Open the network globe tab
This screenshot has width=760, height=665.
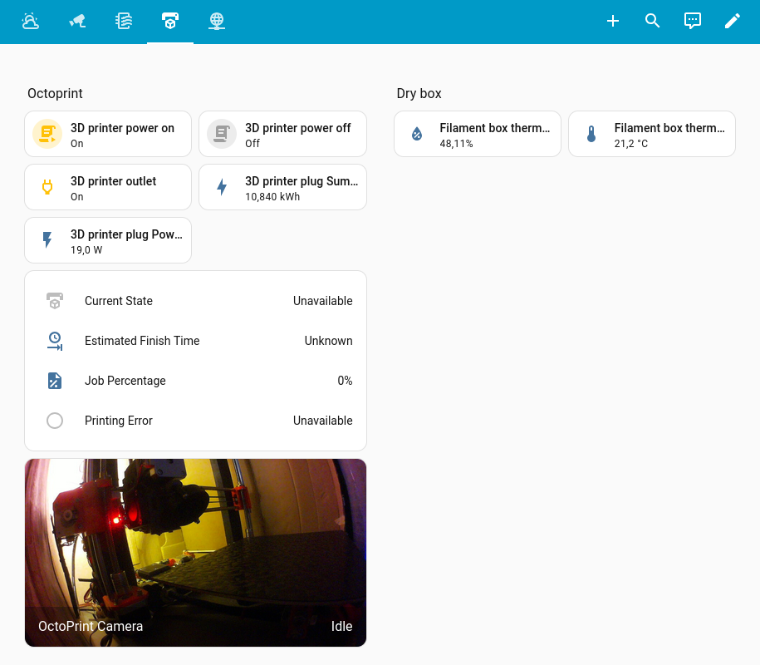(x=217, y=22)
